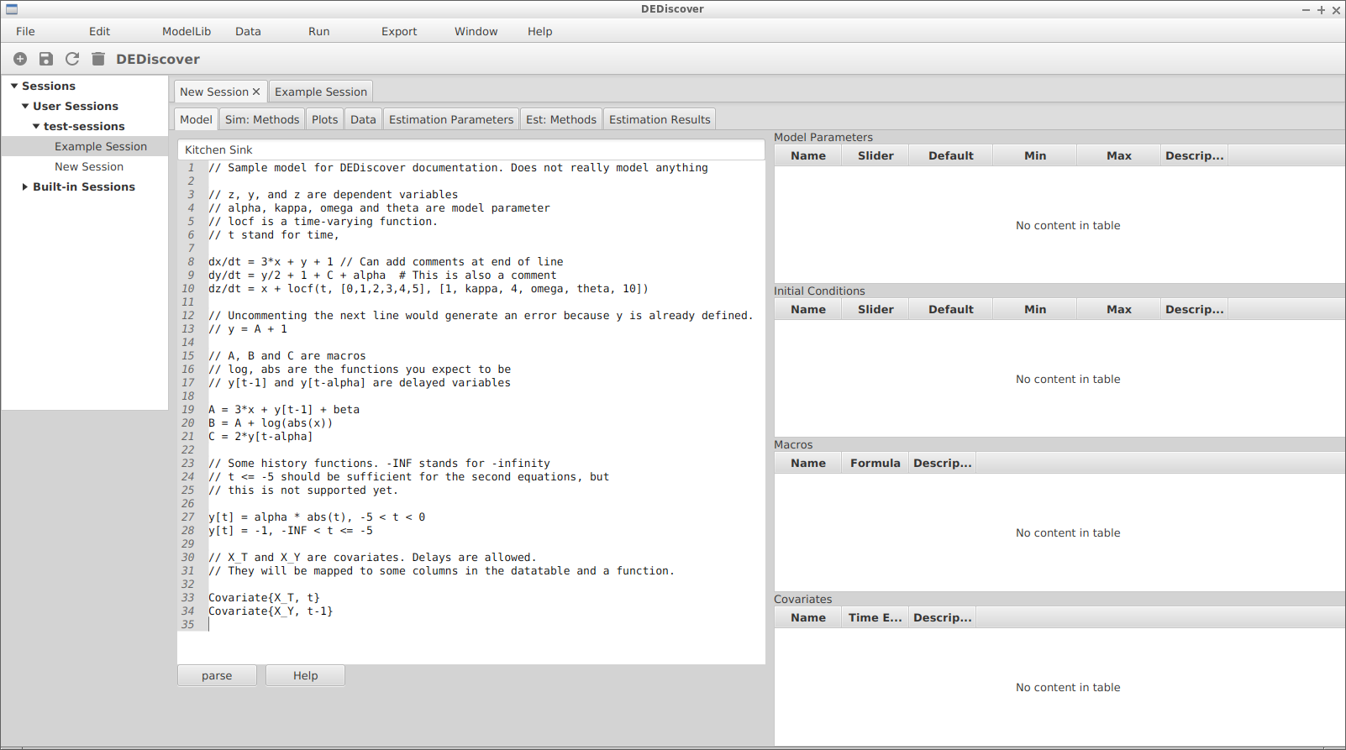Screen dimensions: 1346x750
Task: Click the reload refresh icon
Action: click(72, 59)
